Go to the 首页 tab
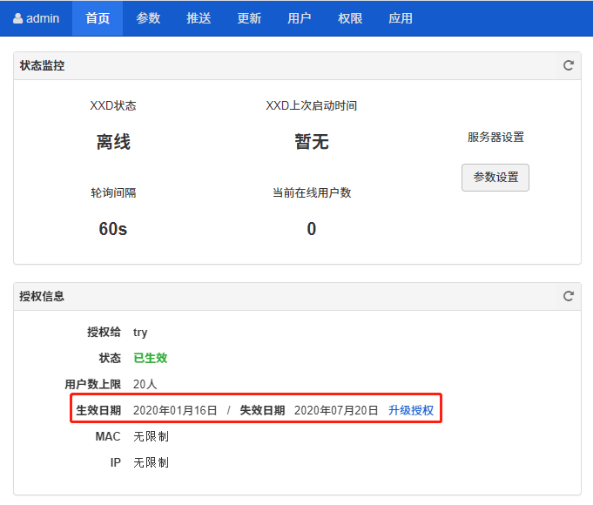593x505 pixels. [x=98, y=18]
